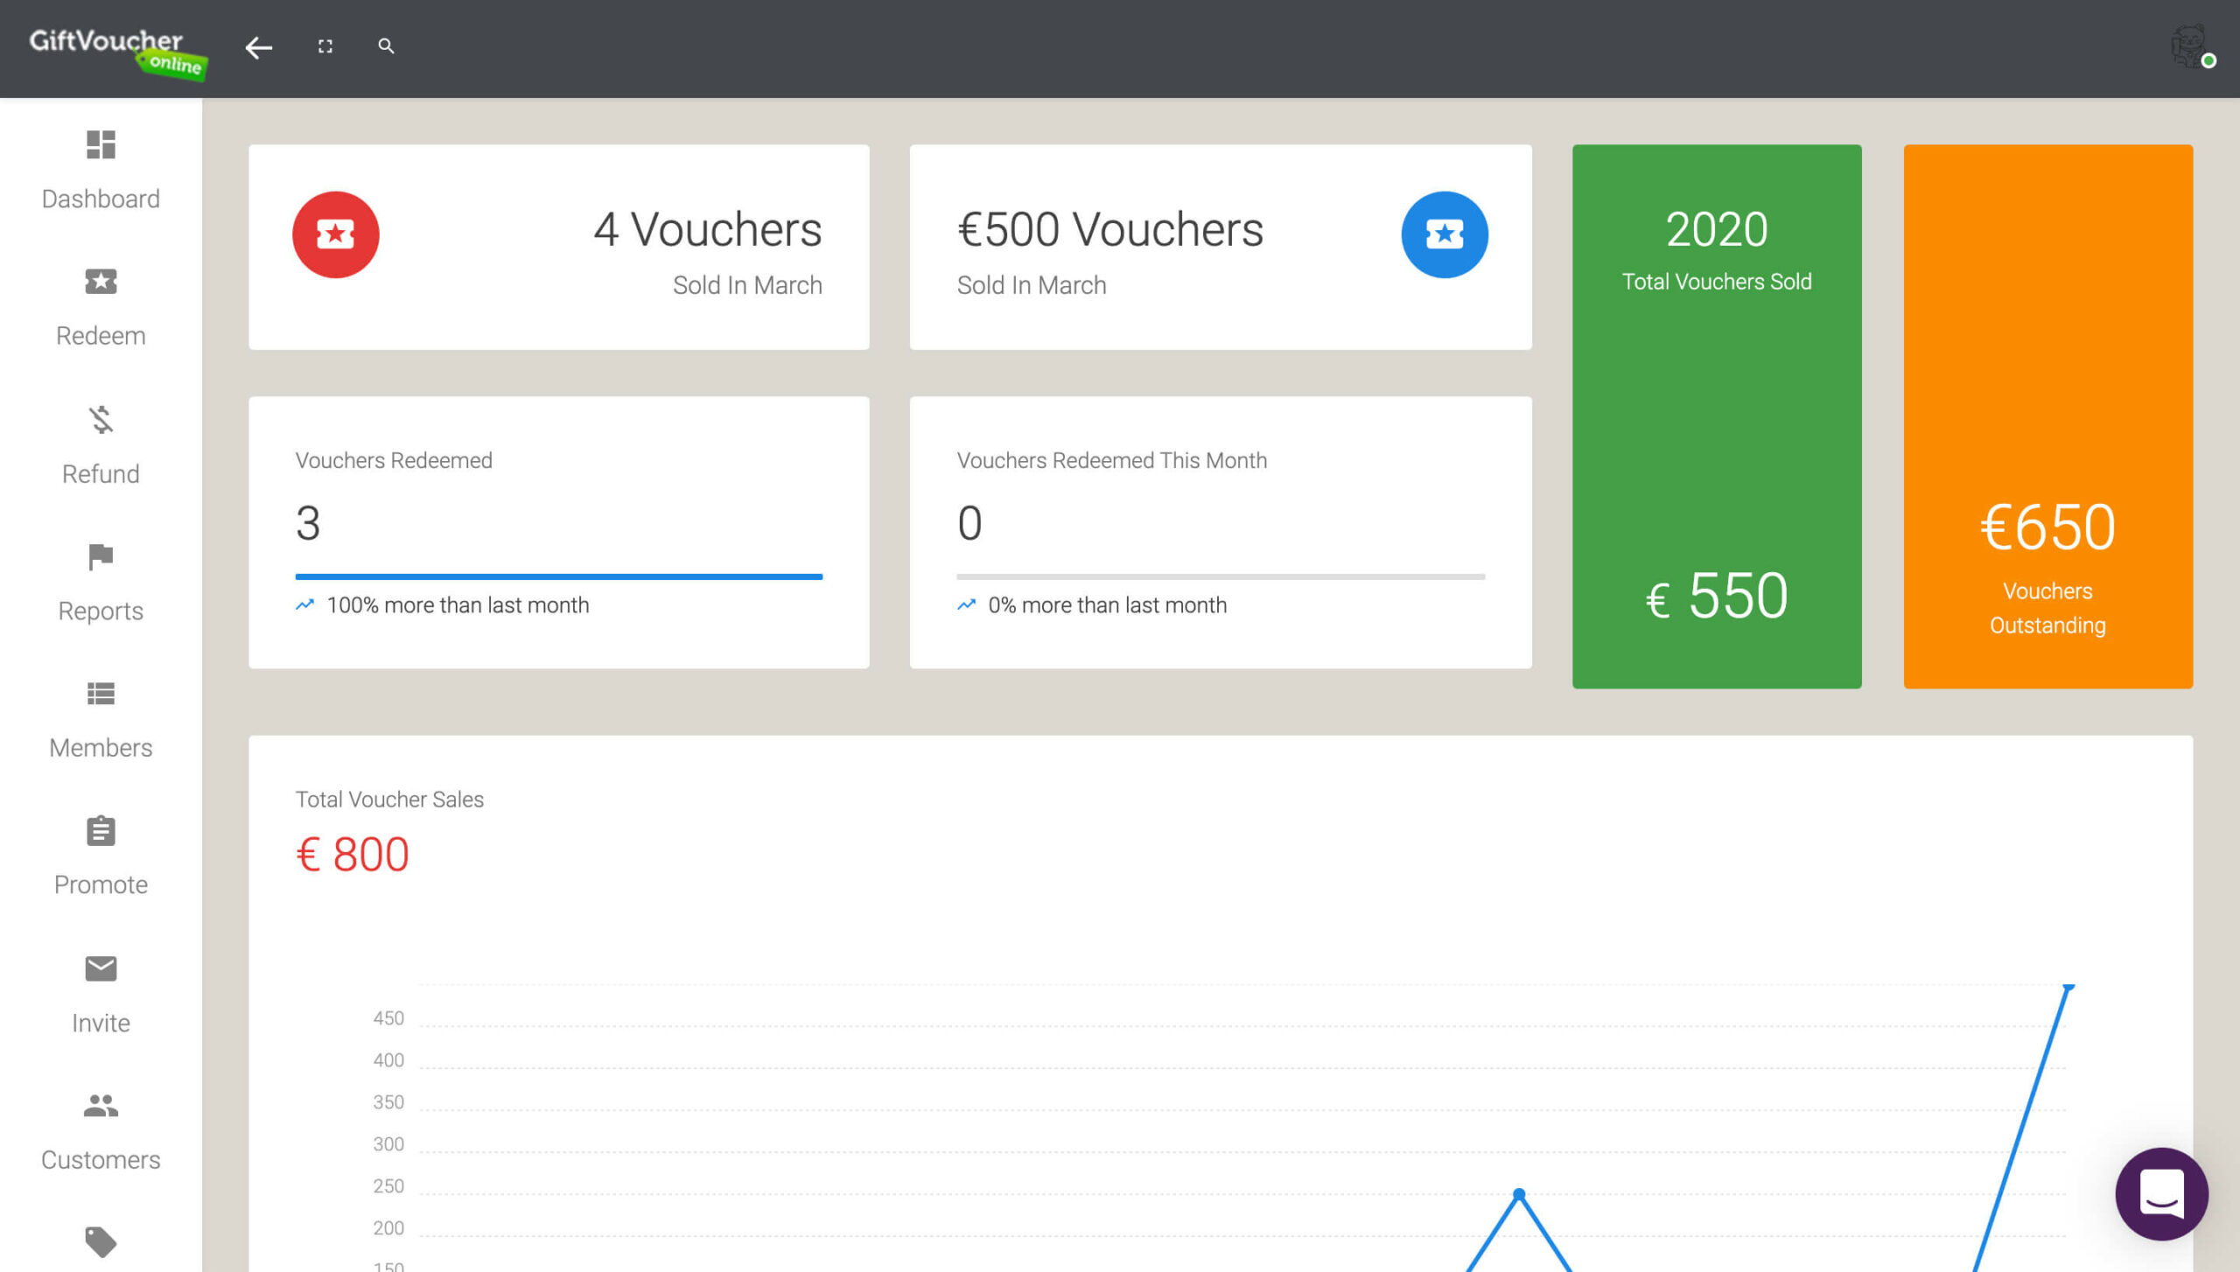Open Refund menu label

[101, 473]
